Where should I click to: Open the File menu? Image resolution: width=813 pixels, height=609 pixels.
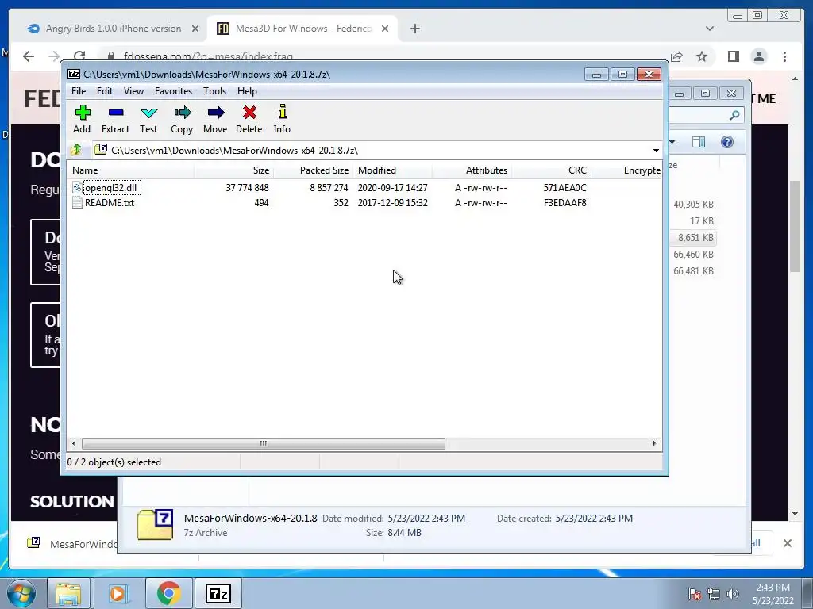tap(79, 91)
